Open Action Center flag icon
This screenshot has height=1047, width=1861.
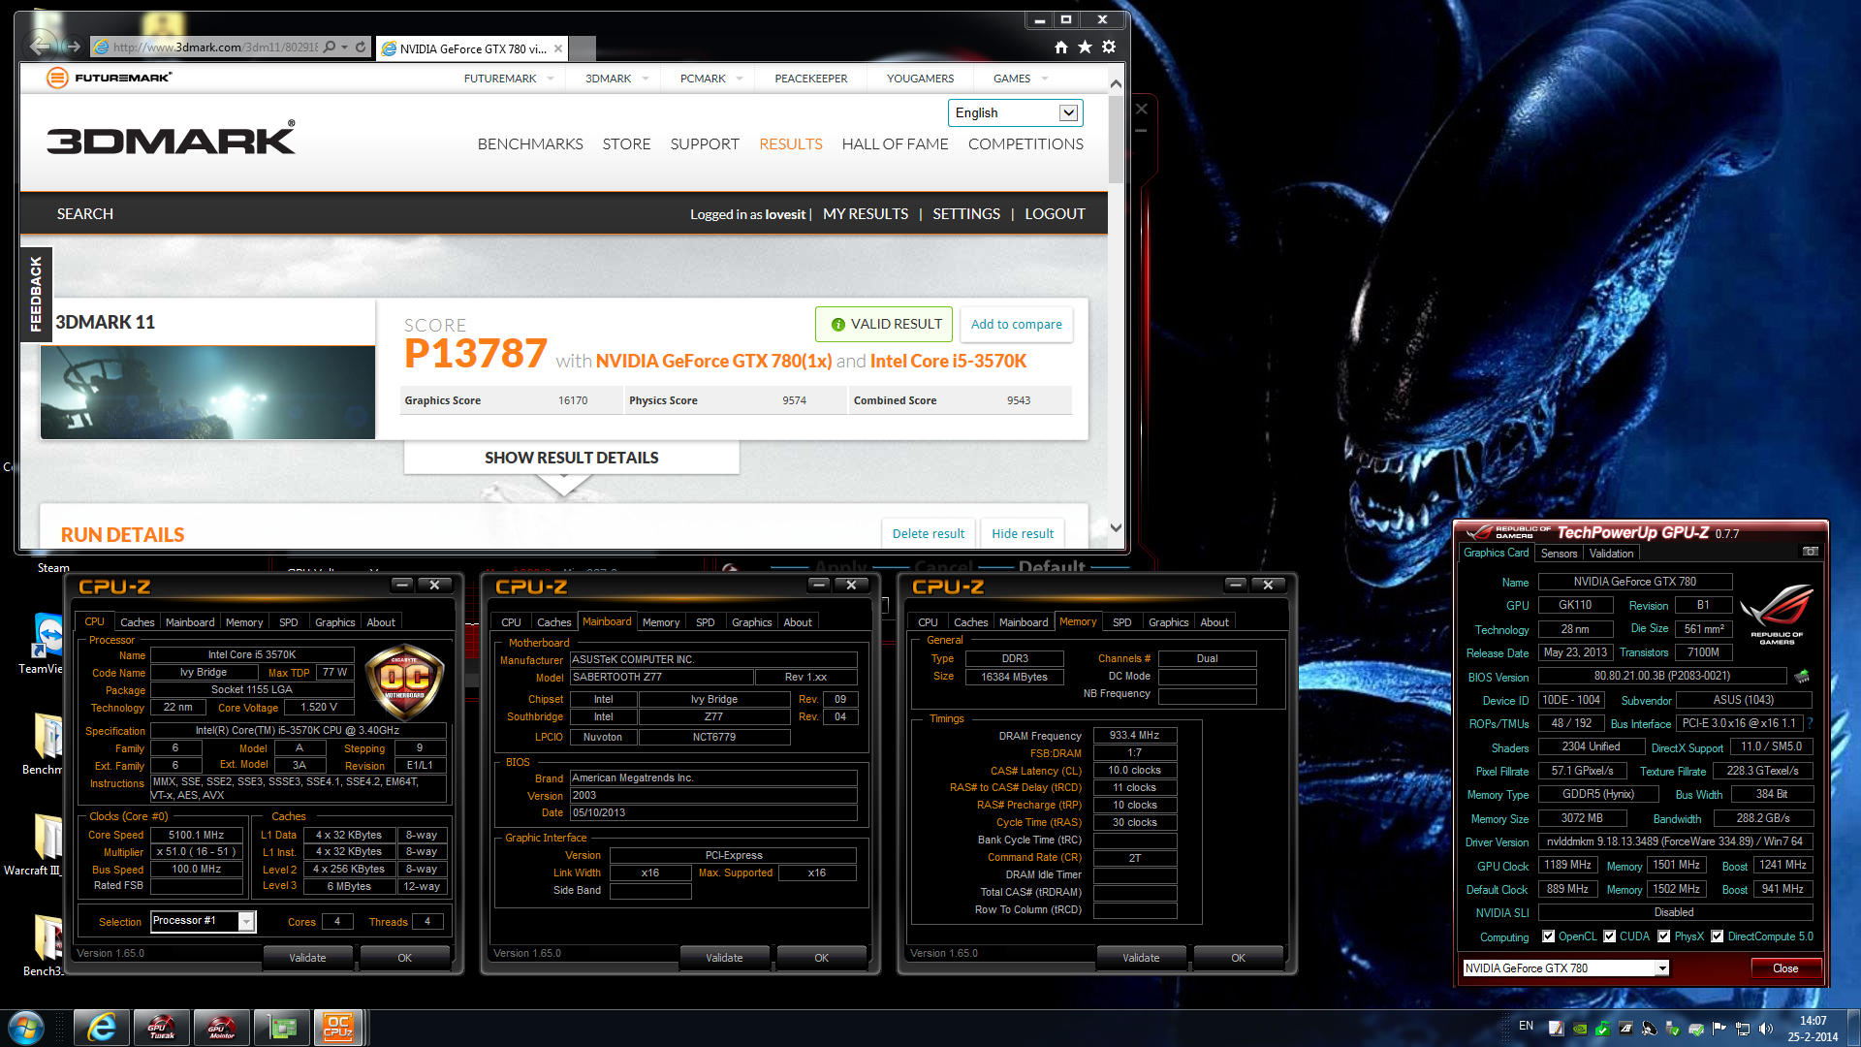pyautogui.click(x=1719, y=1029)
